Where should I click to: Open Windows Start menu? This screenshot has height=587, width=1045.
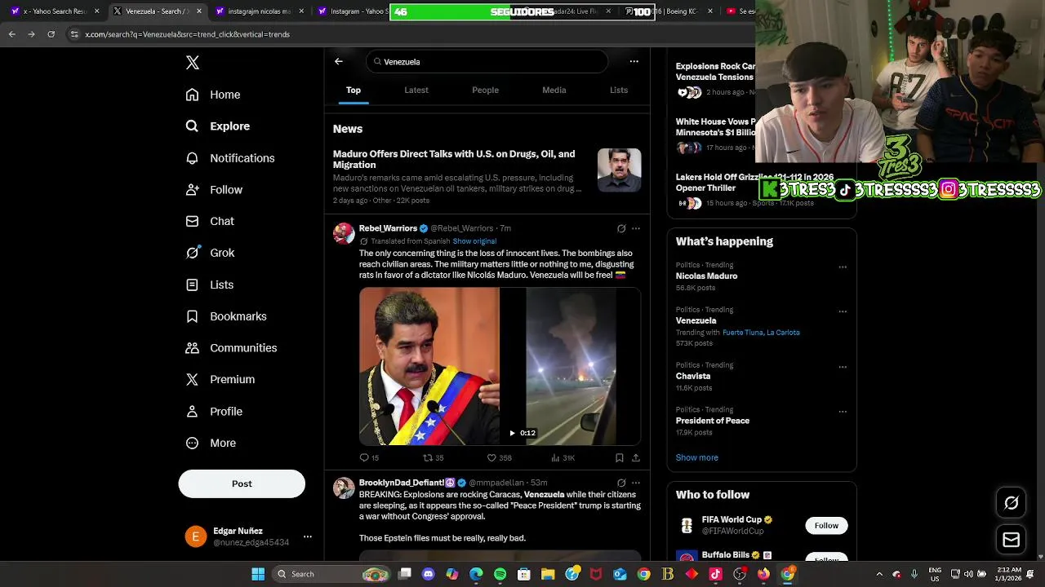(x=258, y=574)
